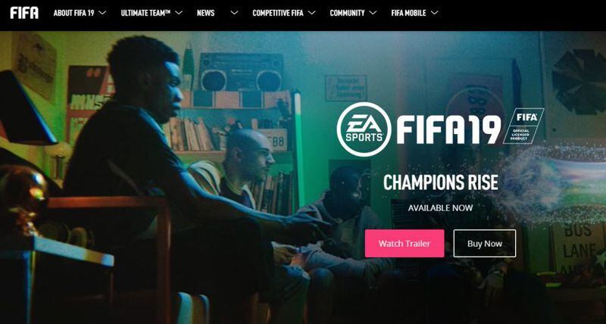Click the Champions Rise headline
The width and height of the screenshot is (606, 324).
441,182
